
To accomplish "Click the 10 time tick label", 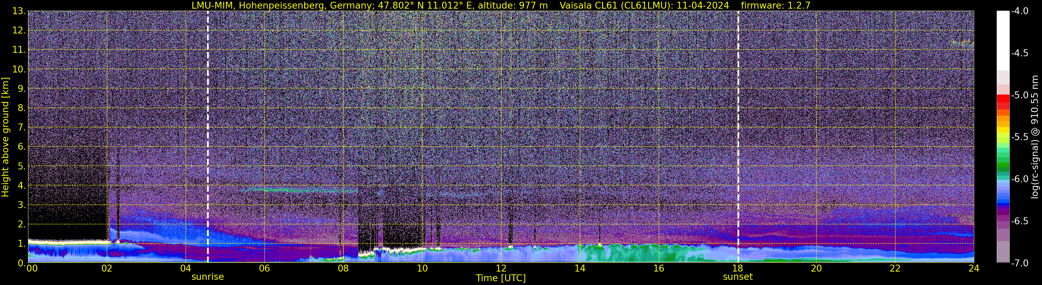I will coord(422,268).
